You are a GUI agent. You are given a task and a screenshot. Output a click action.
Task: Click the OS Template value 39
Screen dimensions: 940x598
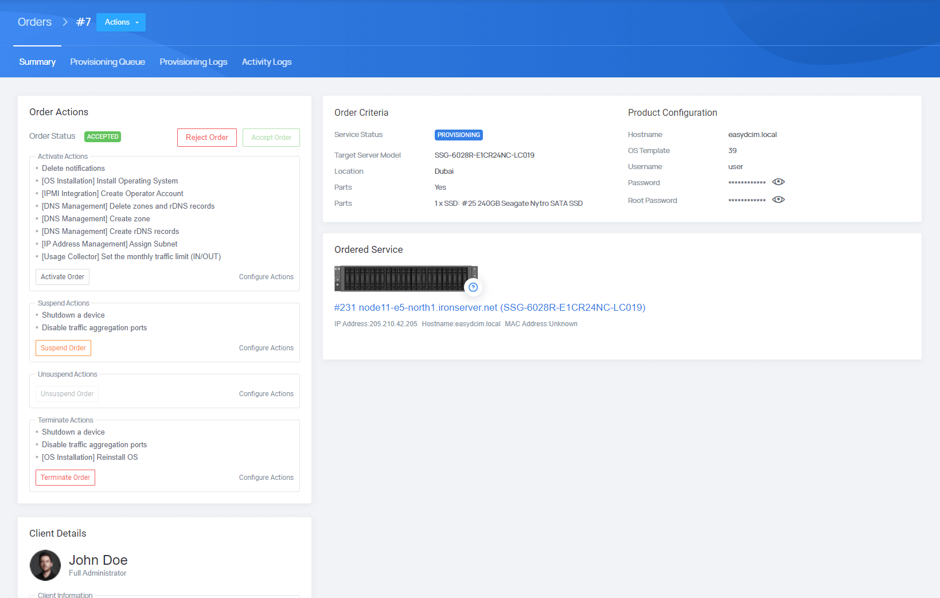732,151
